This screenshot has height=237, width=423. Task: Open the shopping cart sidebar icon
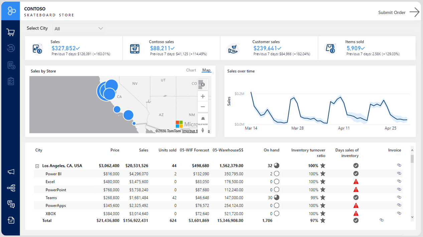(11, 32)
